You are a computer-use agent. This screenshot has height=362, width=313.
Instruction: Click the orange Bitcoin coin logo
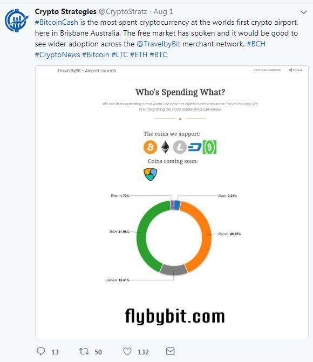(x=151, y=147)
